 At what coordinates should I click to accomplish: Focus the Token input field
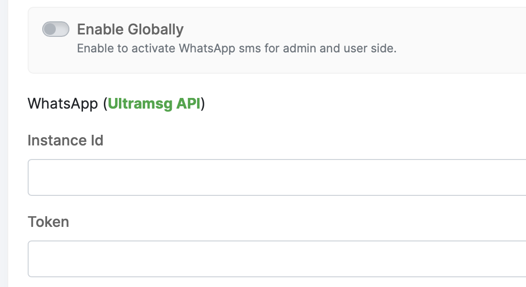point(277,259)
